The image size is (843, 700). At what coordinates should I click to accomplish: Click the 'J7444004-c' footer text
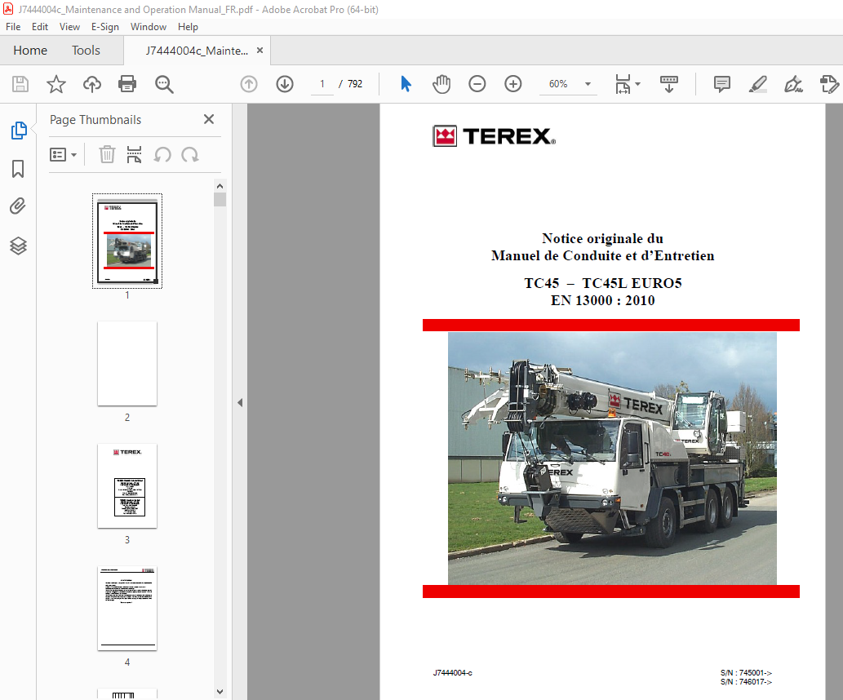[x=453, y=672]
